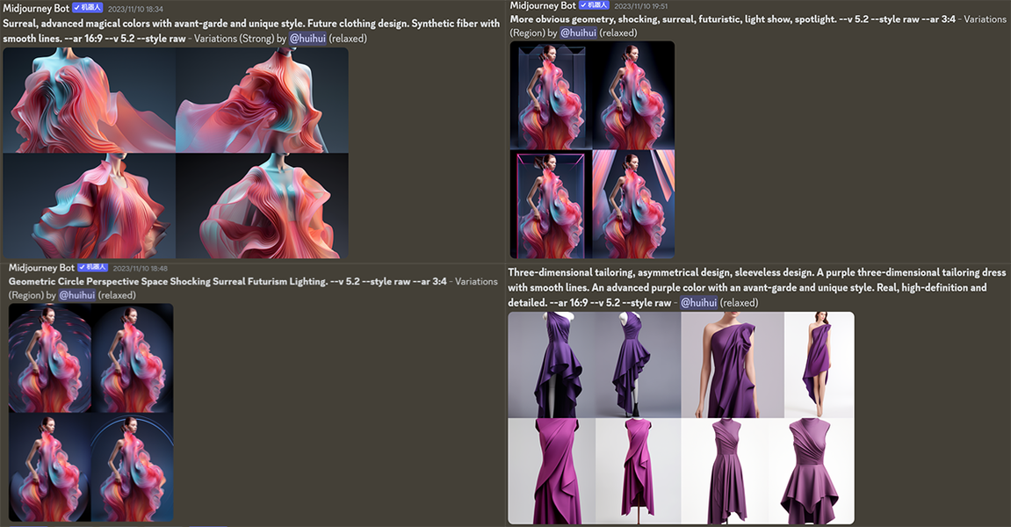
Task: Click 'Variations (Strong)' label in Surreal message
Action: pyautogui.click(x=234, y=38)
